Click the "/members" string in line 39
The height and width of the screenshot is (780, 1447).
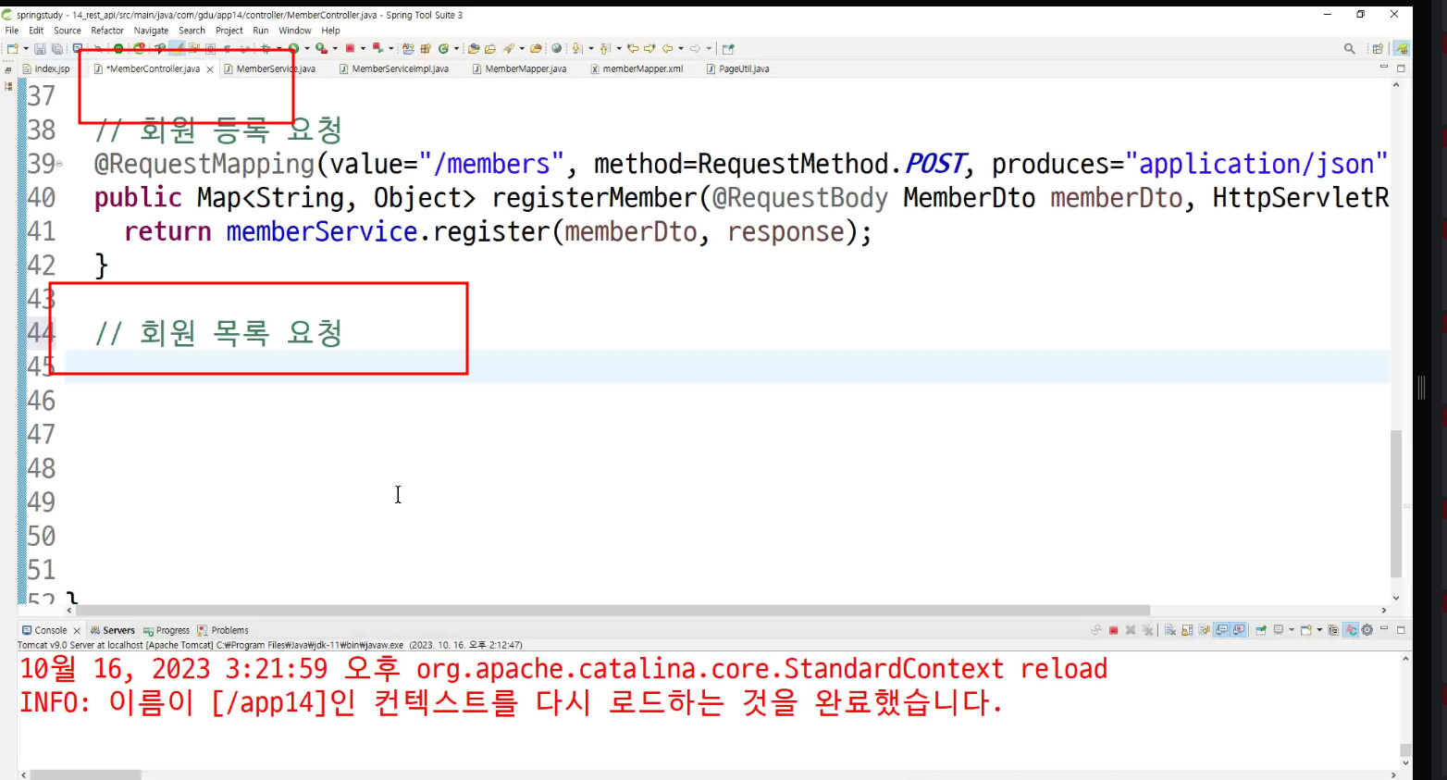pos(491,164)
